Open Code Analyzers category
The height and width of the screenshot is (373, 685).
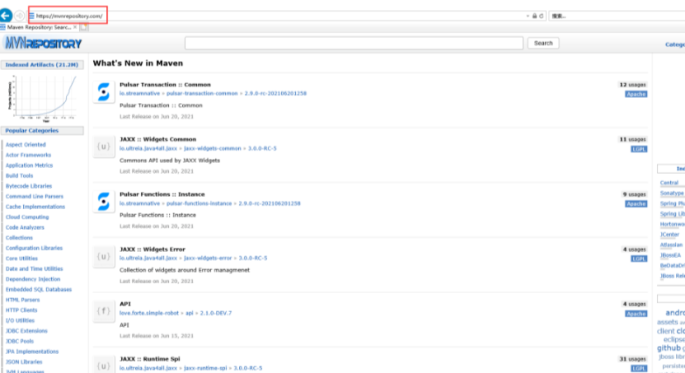pyautogui.click(x=25, y=227)
